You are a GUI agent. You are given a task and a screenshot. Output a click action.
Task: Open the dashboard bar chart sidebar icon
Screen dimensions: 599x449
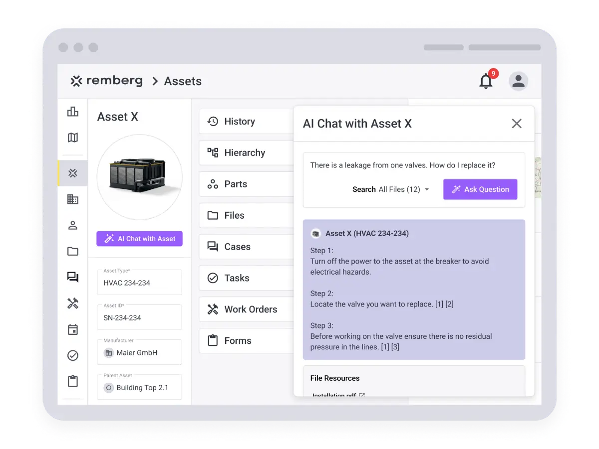point(73,112)
